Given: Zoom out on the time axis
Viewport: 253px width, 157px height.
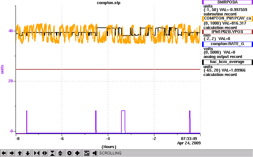Looking at the screenshot, I should pos(45,153).
